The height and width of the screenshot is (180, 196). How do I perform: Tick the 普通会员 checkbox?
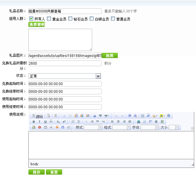coord(113,19)
